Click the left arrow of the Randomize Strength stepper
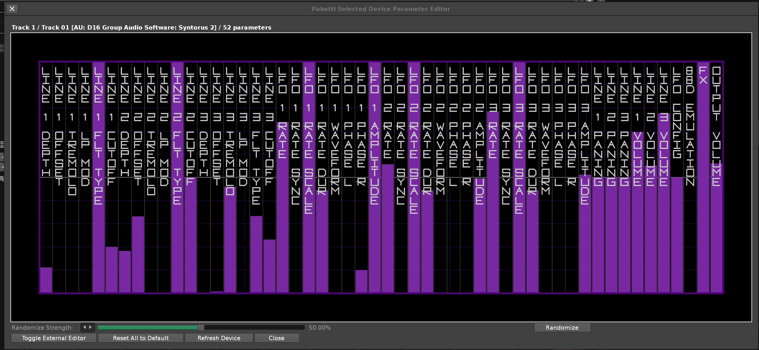This screenshot has width=759, height=350. click(x=85, y=327)
